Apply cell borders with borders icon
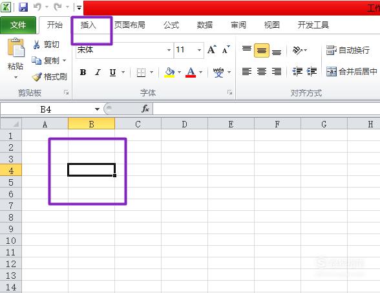 pyautogui.click(x=141, y=72)
